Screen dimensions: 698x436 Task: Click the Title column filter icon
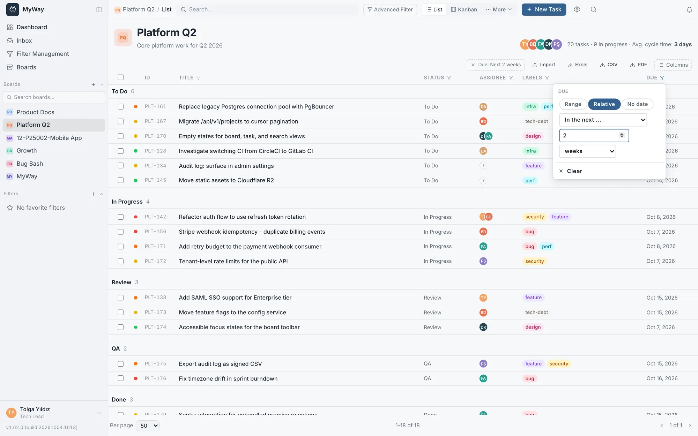(x=199, y=78)
